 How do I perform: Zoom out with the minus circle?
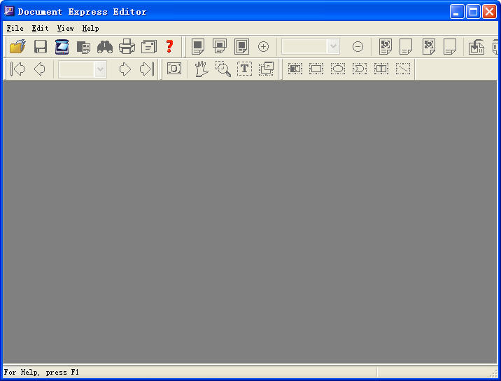click(x=358, y=47)
